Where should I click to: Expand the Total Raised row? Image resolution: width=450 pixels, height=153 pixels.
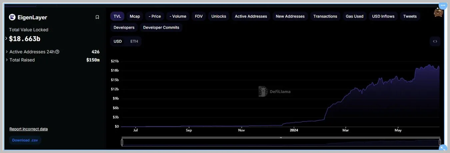7,60
